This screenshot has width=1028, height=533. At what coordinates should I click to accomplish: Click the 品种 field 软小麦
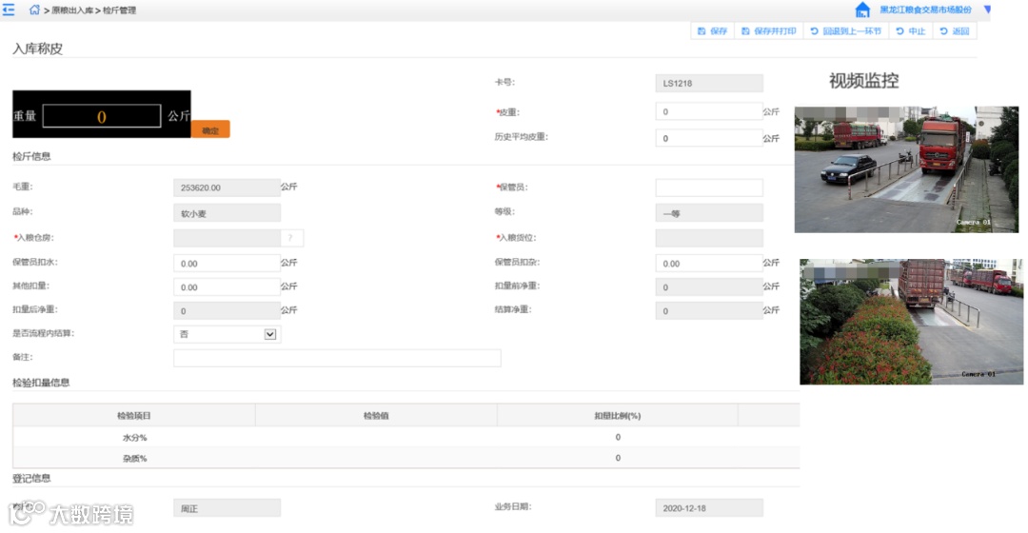click(227, 213)
